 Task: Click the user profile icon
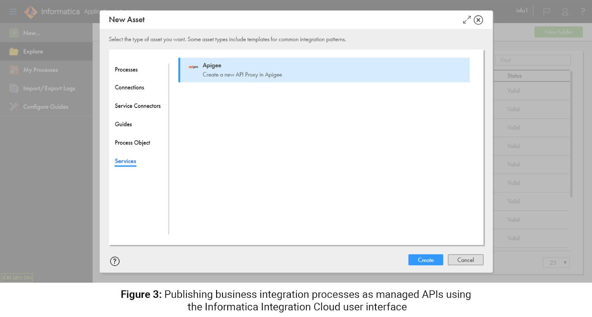tap(565, 12)
